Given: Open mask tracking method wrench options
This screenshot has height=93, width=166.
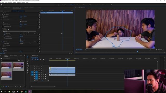Looking at the screenshot, I should point(29,33).
